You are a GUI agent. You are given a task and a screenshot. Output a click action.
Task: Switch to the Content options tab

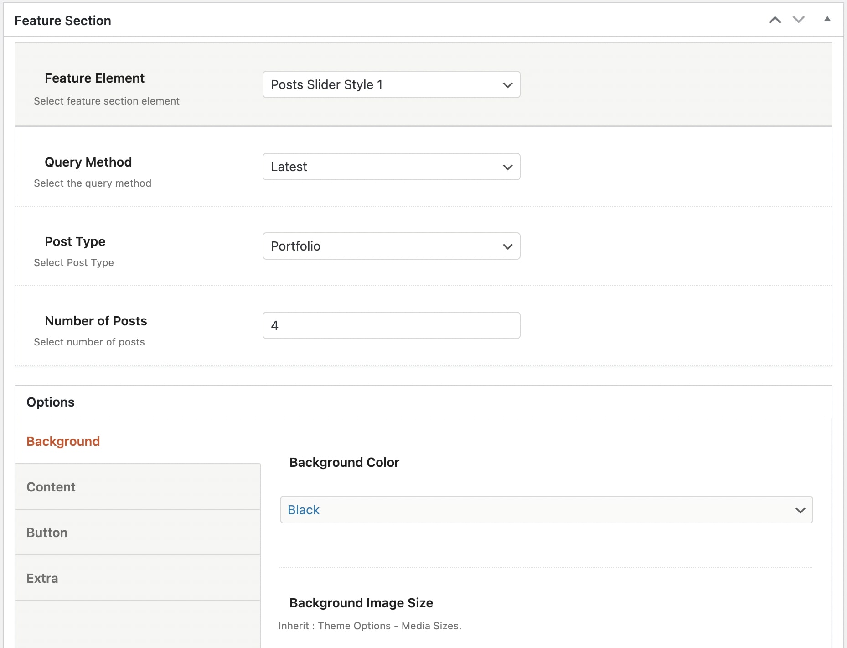pyautogui.click(x=51, y=487)
